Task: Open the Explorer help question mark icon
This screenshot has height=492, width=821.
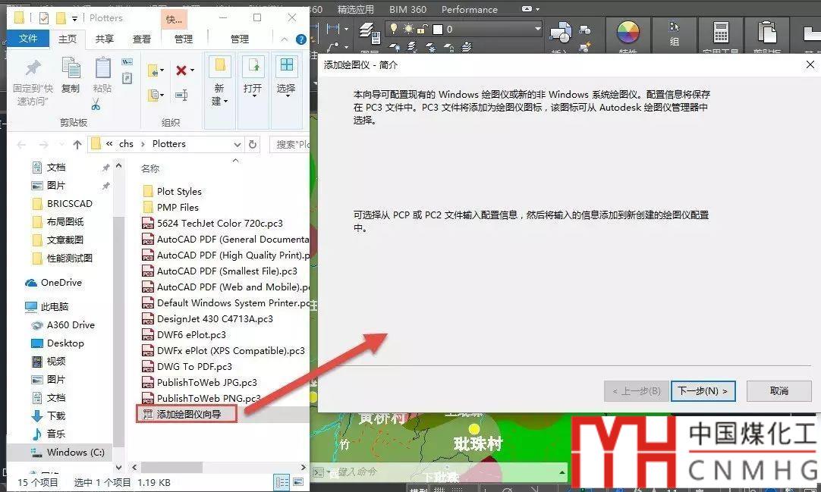Action: coord(301,39)
